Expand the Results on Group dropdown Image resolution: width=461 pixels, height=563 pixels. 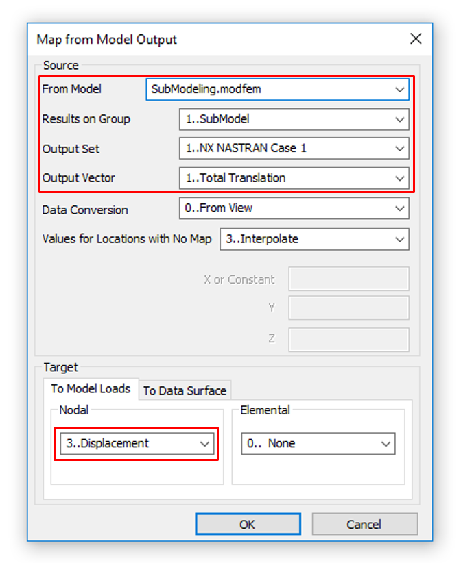tap(294, 119)
